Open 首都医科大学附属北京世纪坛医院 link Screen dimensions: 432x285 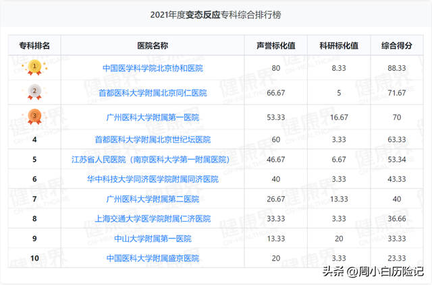pyautogui.click(x=153, y=139)
